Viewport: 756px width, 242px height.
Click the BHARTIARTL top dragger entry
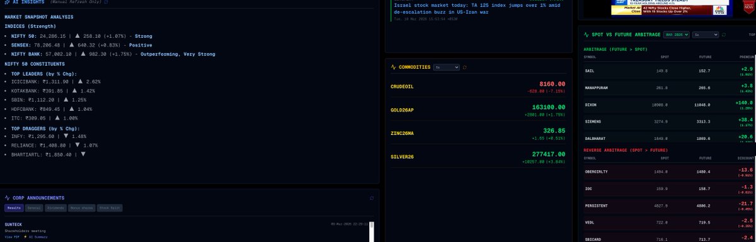49,154
